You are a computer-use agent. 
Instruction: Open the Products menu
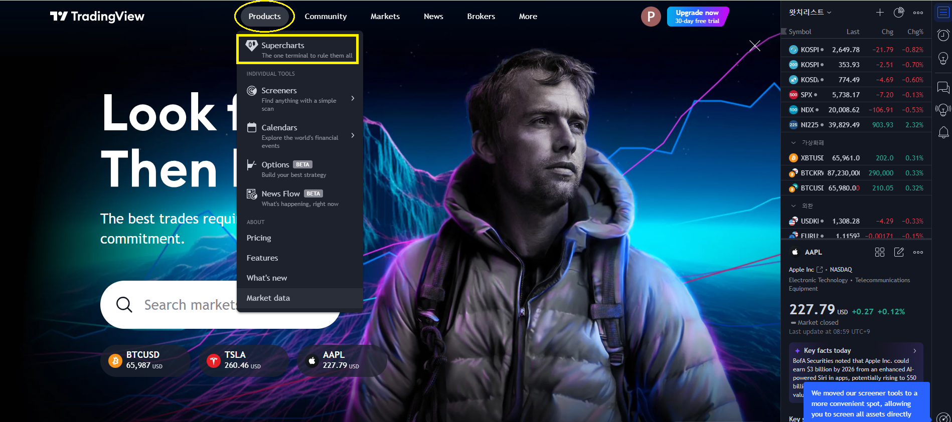click(x=264, y=17)
